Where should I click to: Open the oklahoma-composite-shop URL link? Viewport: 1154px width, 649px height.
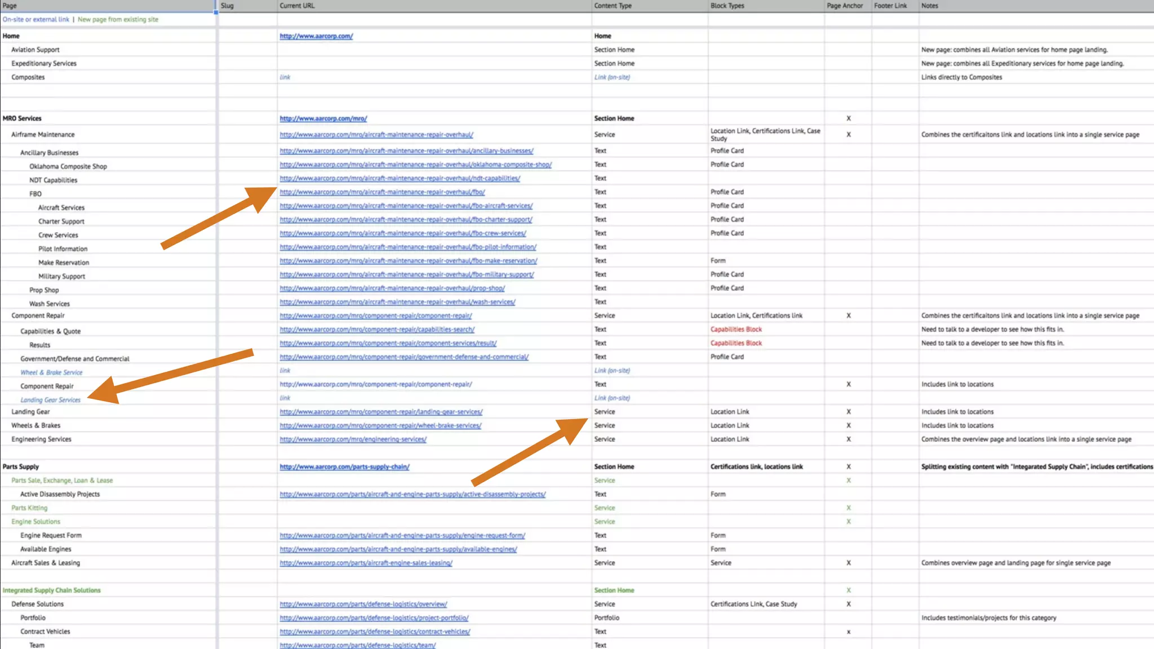[x=415, y=165]
